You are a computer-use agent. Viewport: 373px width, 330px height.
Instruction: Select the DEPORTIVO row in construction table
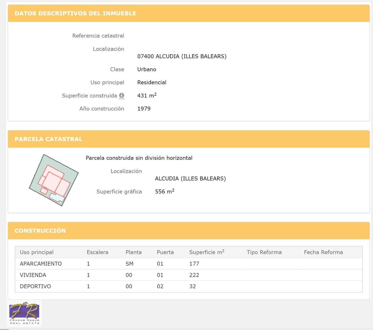point(35,286)
